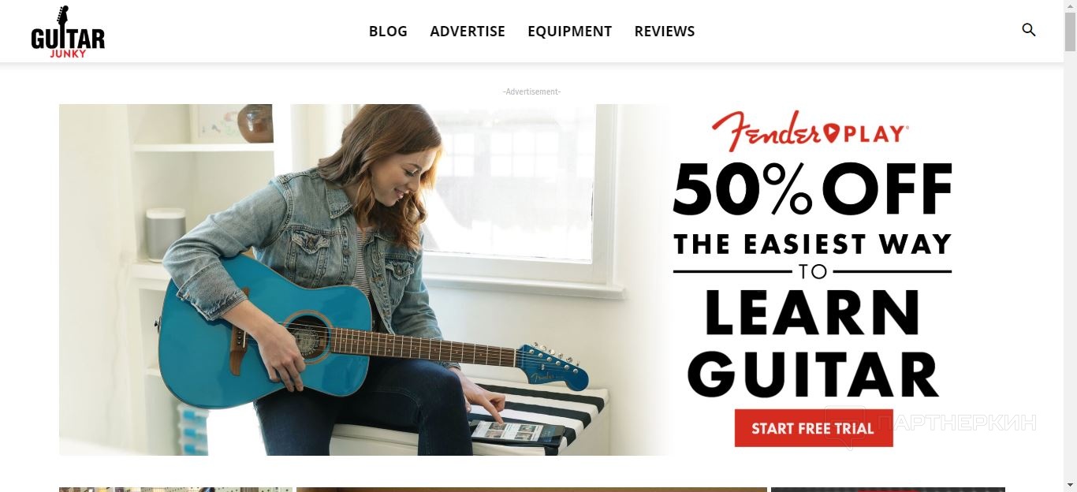Screen dimensions: 1077x492
Task: Click the scrollbar up arrow
Action: pyautogui.click(x=1070, y=6)
